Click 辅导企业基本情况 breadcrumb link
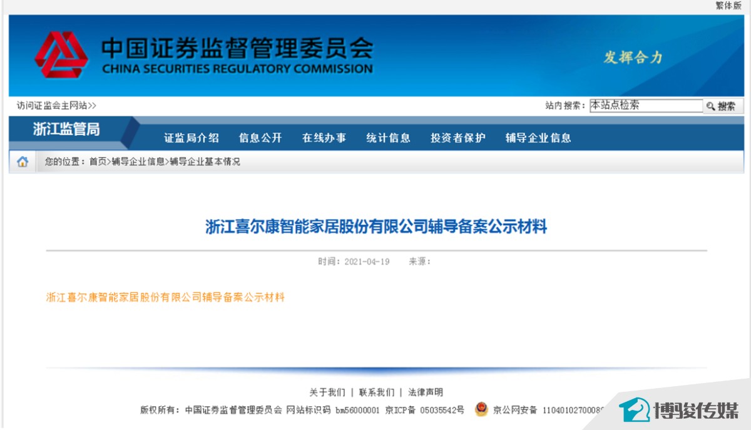 point(205,161)
